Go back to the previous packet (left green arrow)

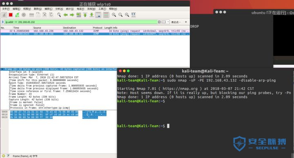(x=66, y=15)
